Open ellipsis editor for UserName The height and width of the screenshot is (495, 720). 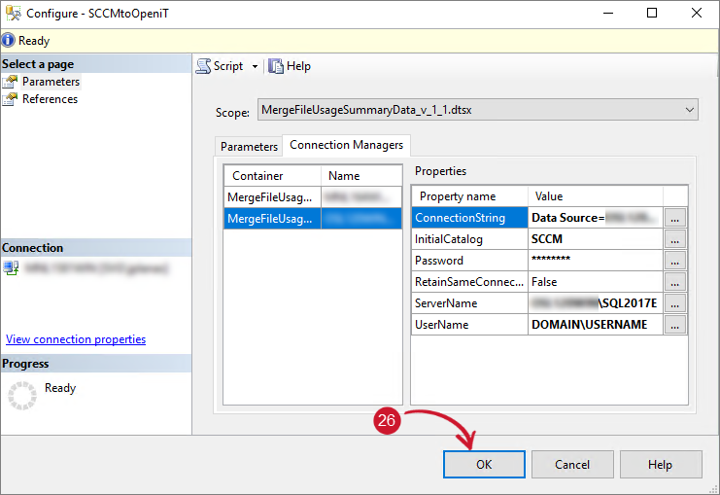(x=674, y=325)
